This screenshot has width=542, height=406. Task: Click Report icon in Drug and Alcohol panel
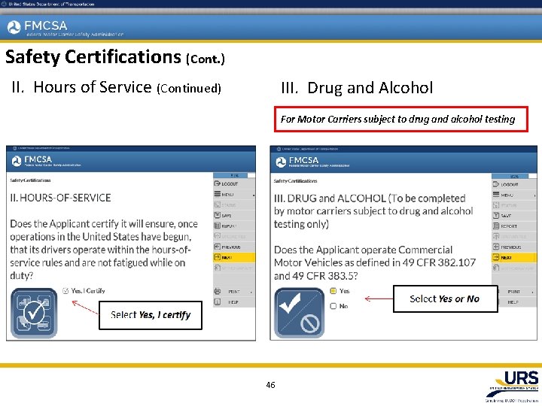495,226
